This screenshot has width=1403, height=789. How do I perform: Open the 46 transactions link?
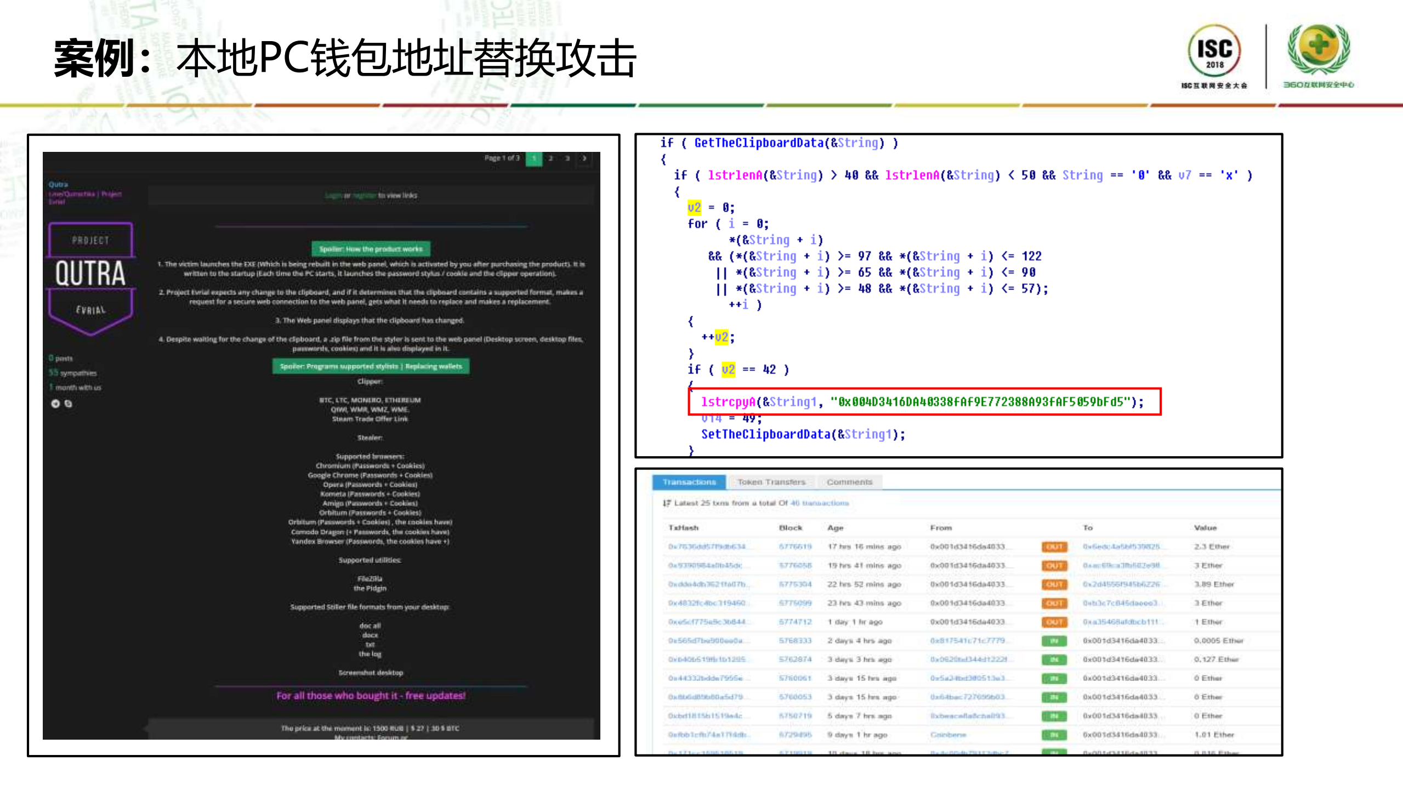pyautogui.click(x=819, y=503)
